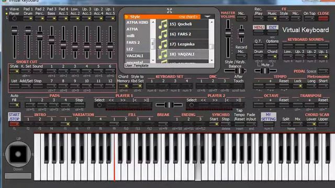Click the red CLOSE button

coord(323,19)
